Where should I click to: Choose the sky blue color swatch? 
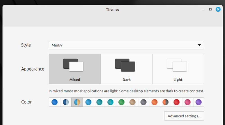coord(88,102)
